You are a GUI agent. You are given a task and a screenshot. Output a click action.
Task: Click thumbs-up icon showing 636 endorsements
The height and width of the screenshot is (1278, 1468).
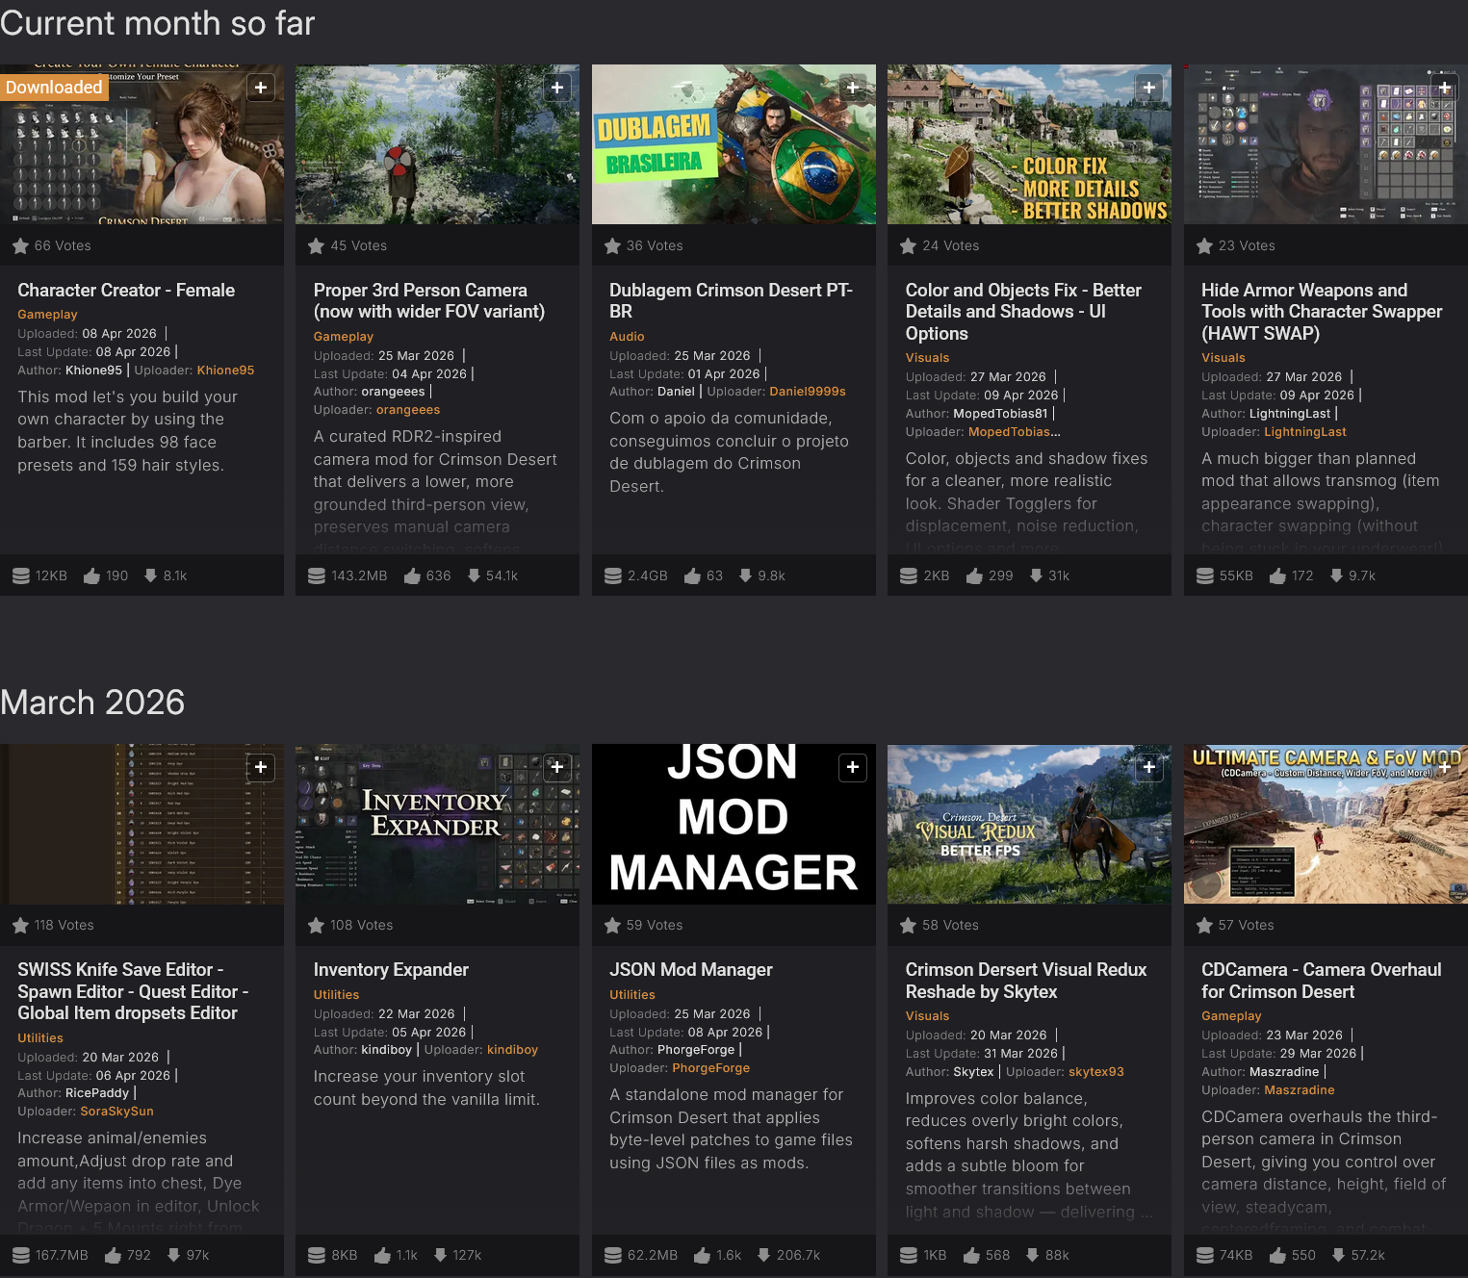tap(412, 575)
